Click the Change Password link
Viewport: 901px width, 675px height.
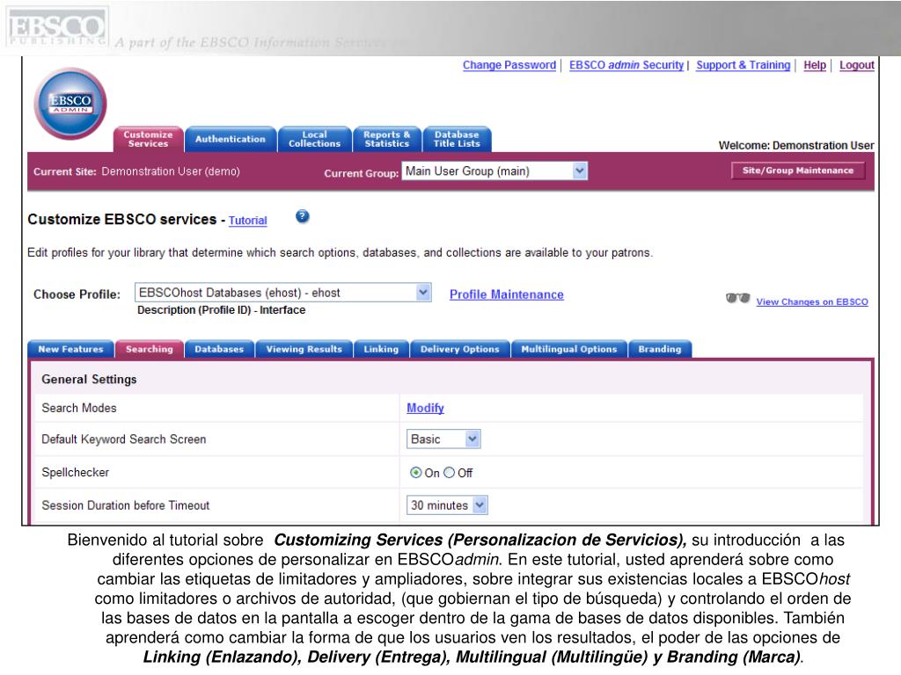click(x=509, y=65)
